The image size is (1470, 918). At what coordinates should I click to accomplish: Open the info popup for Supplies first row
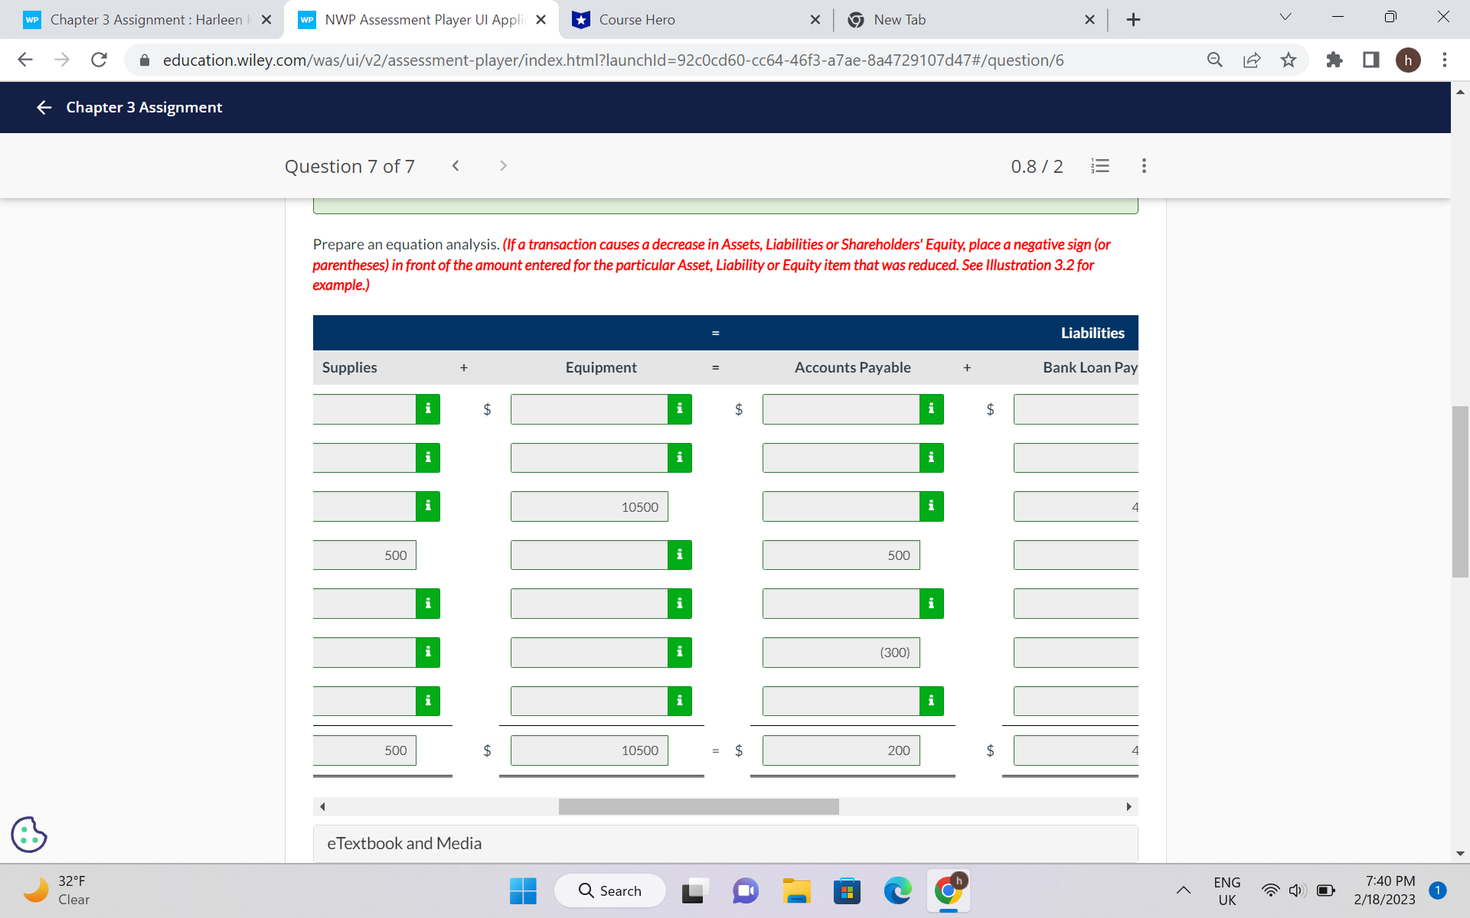point(428,409)
